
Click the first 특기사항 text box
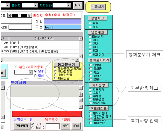point(44,91)
